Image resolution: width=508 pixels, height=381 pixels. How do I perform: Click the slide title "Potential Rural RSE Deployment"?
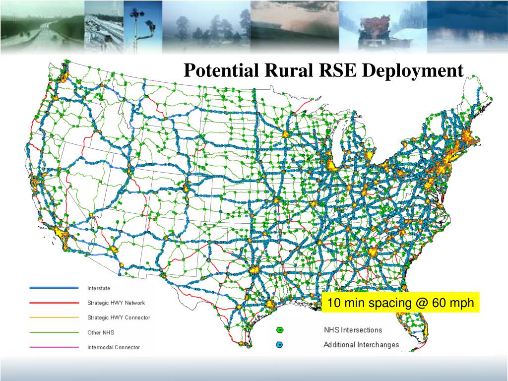click(323, 70)
